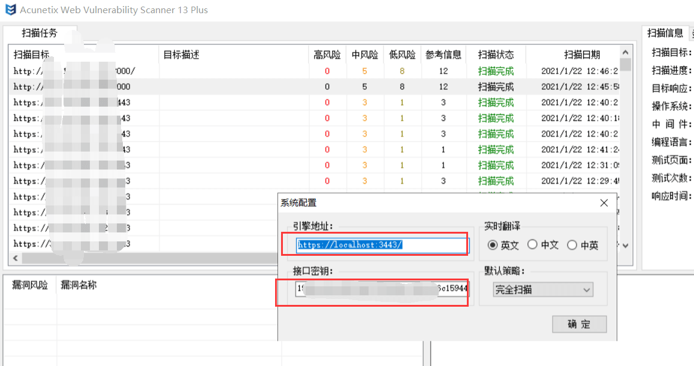Sort by the 低风险 column header
The width and height of the screenshot is (694, 366).
pyautogui.click(x=402, y=55)
